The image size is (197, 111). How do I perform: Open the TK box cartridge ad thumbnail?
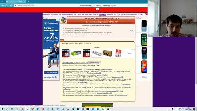click(x=107, y=53)
